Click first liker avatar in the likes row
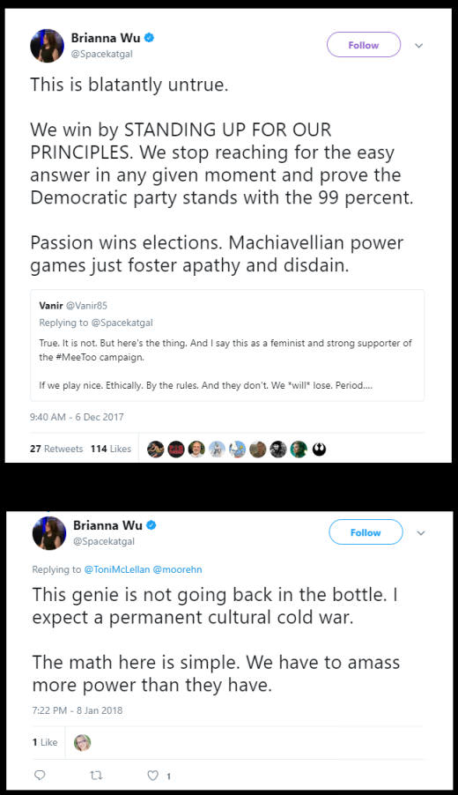 click(x=156, y=449)
